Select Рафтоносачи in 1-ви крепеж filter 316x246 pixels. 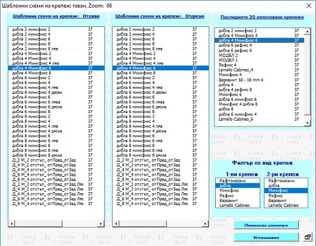tap(237, 180)
